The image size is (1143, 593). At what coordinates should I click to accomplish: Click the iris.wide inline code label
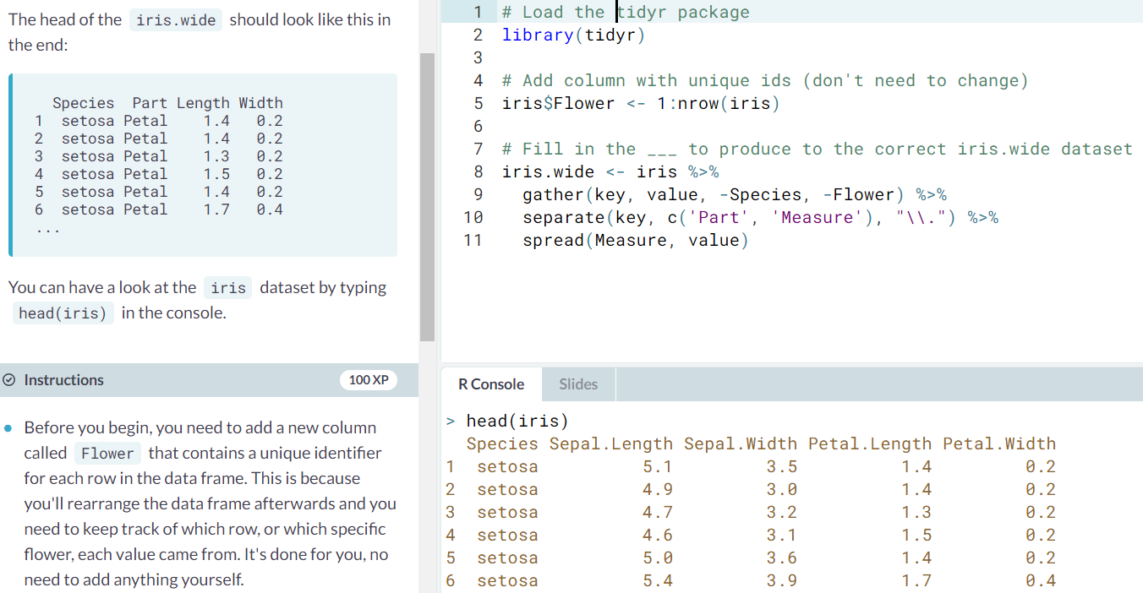pos(176,20)
